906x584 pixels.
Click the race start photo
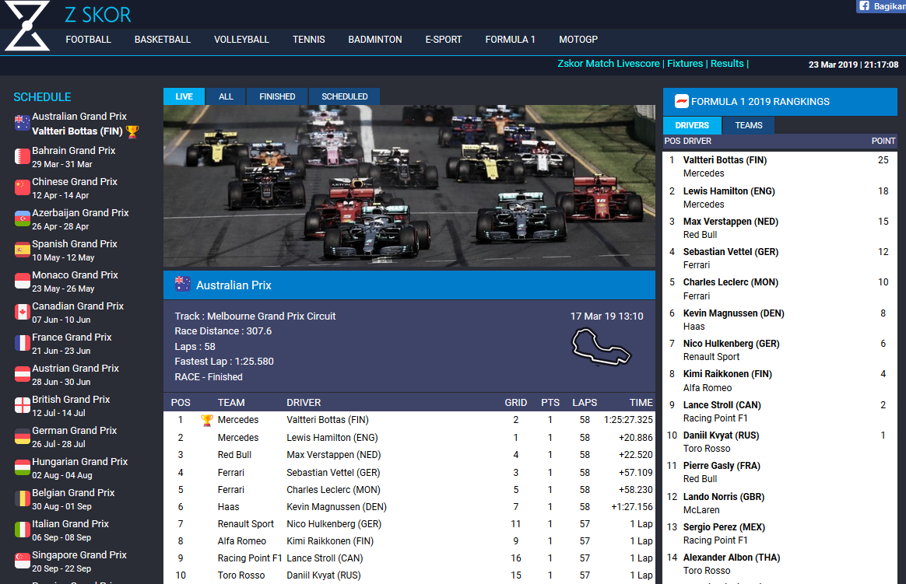(x=409, y=186)
